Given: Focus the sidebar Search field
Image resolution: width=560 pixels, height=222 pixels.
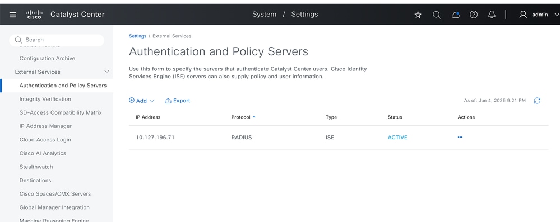Looking at the screenshot, I should pyautogui.click(x=57, y=40).
